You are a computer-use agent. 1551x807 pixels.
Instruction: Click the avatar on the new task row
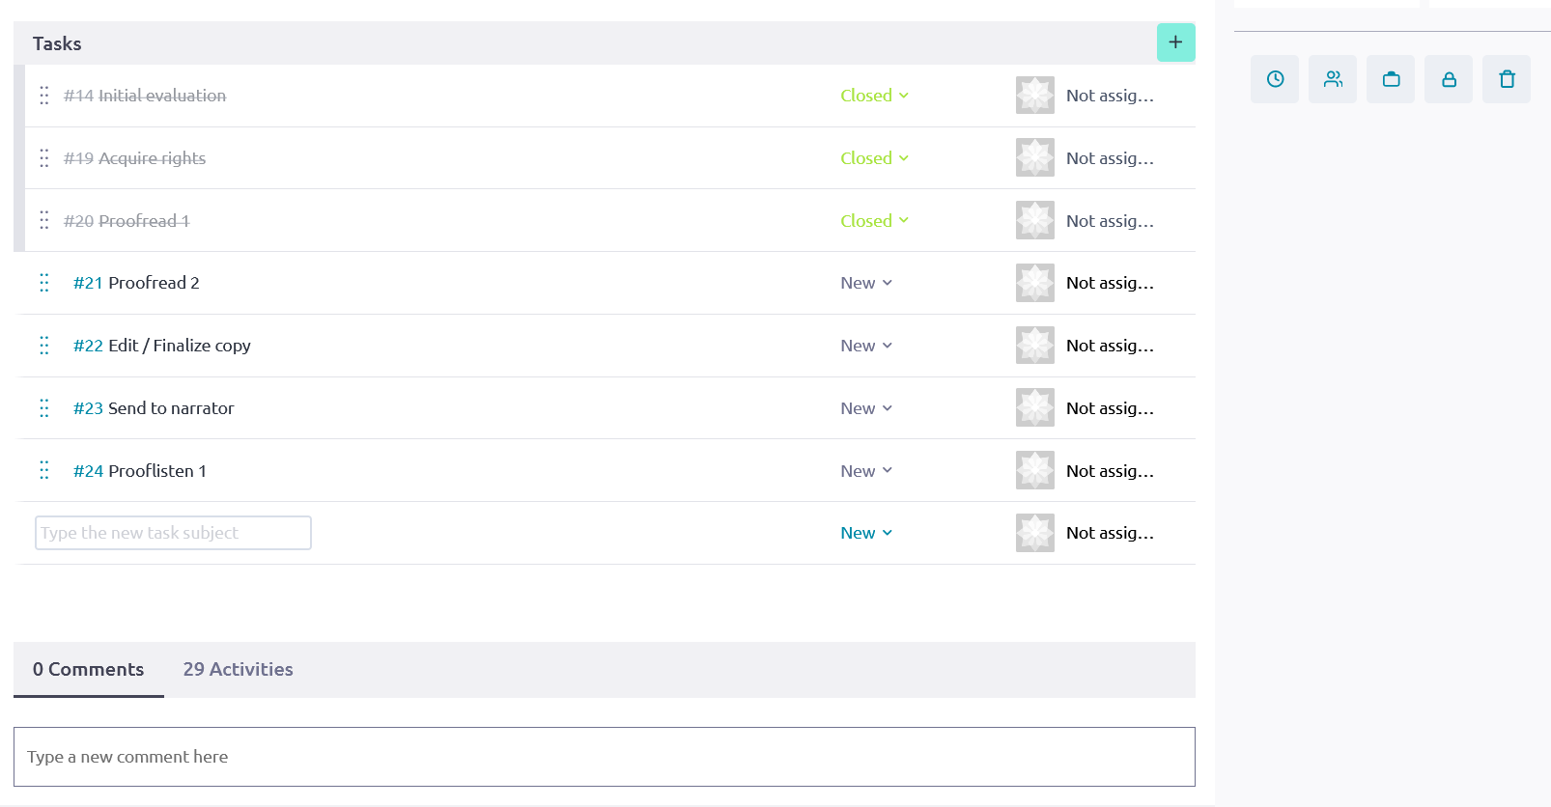(1034, 532)
